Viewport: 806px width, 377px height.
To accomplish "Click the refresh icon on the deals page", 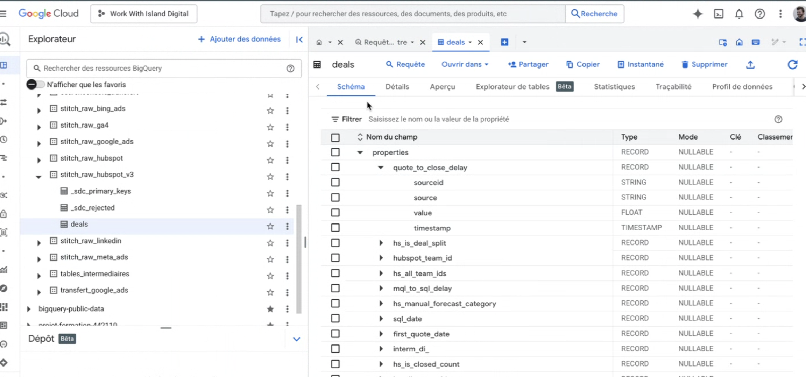I will [793, 65].
